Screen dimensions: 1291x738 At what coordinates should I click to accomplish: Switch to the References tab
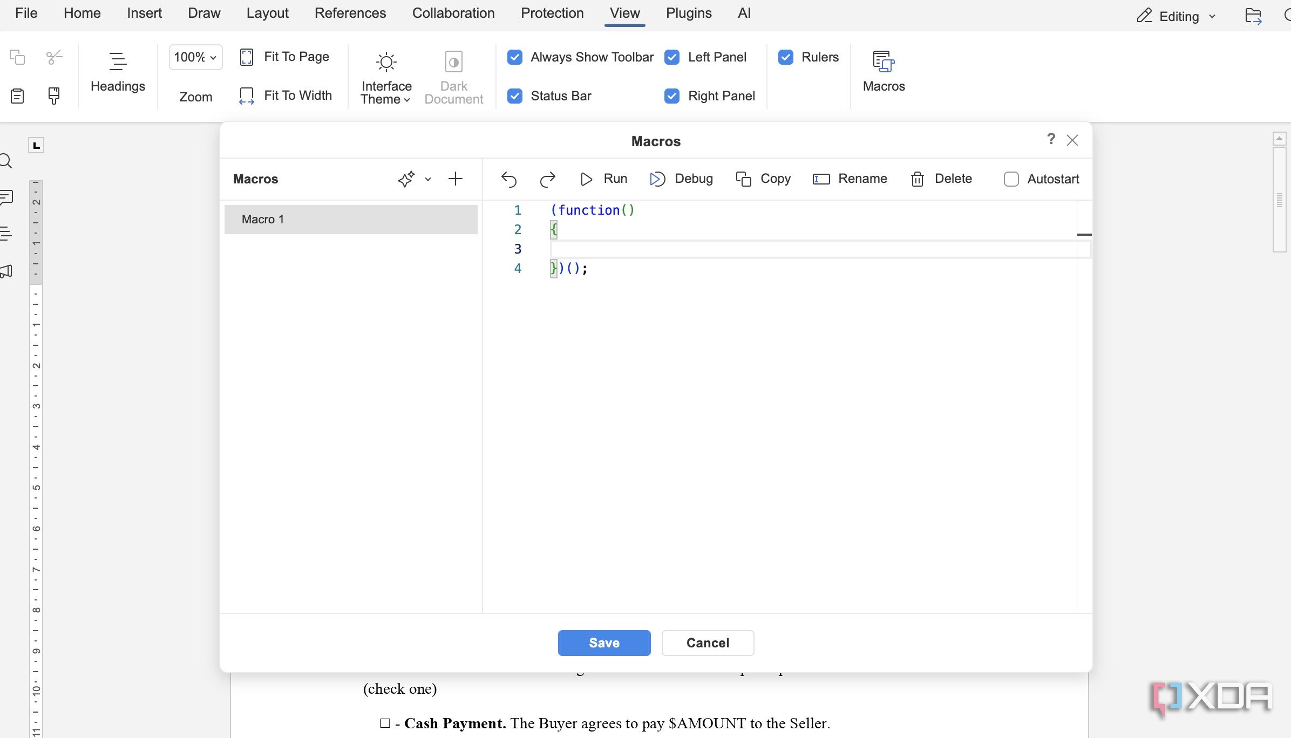click(x=350, y=13)
